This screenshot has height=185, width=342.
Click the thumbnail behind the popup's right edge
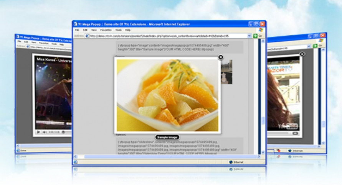226,72
